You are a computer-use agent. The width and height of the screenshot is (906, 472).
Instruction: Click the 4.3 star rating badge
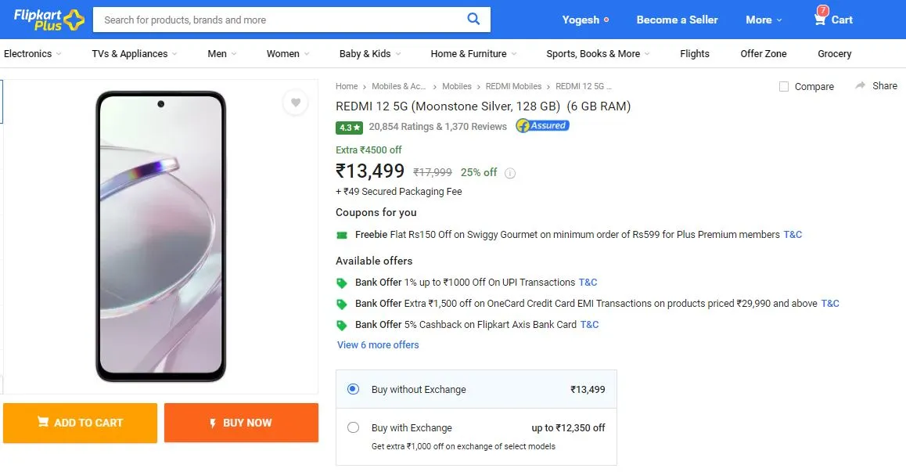(350, 128)
